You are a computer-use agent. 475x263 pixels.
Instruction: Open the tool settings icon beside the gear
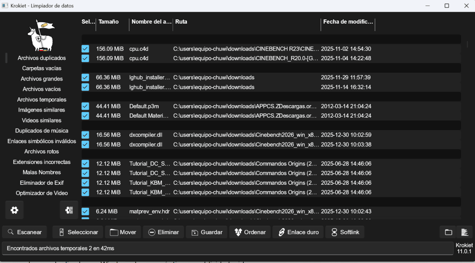(69, 210)
